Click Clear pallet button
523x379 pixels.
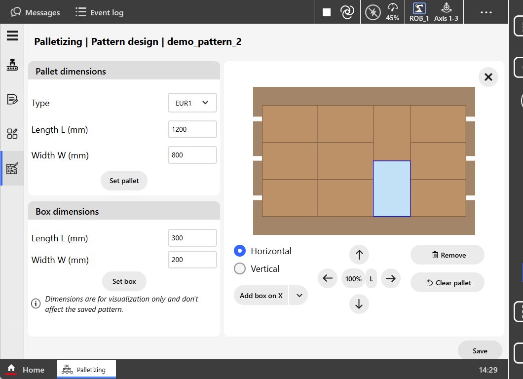click(x=448, y=283)
